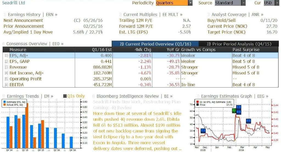Click blue event marker 2 on graph
This screenshot has width=281, height=152.
click(x=248, y=121)
